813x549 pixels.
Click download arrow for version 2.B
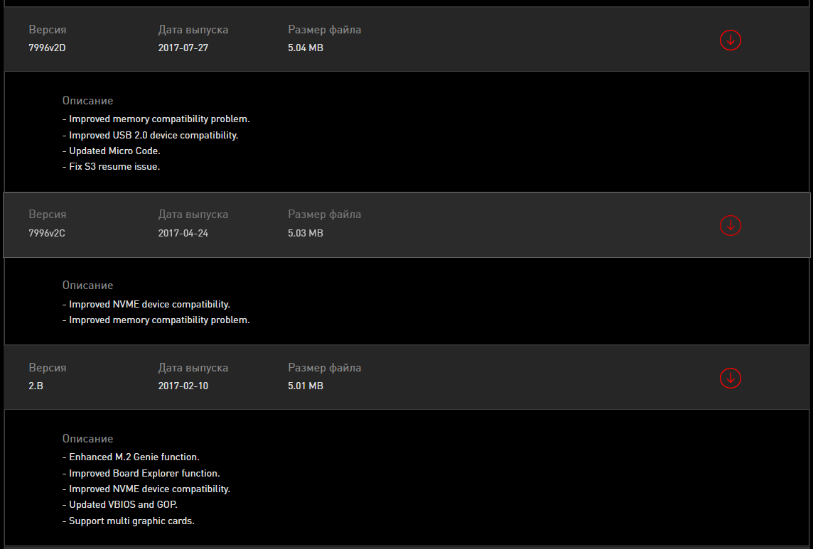[730, 378]
